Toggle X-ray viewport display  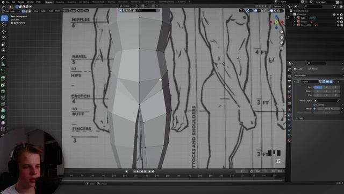[264, 11]
